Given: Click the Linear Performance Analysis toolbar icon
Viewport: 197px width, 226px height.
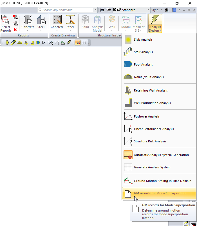Looking at the screenshot, I should (51, 43).
